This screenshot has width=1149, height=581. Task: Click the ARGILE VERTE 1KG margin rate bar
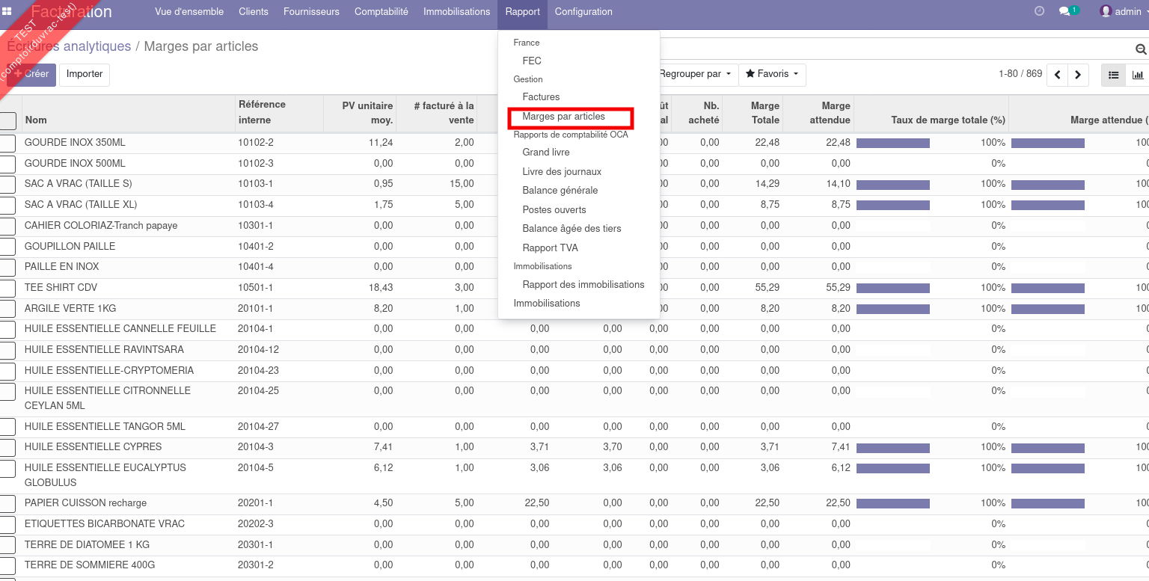point(892,308)
